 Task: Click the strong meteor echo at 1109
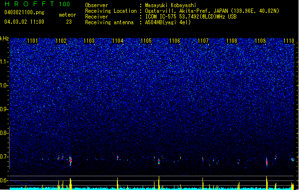(x=267, y=162)
